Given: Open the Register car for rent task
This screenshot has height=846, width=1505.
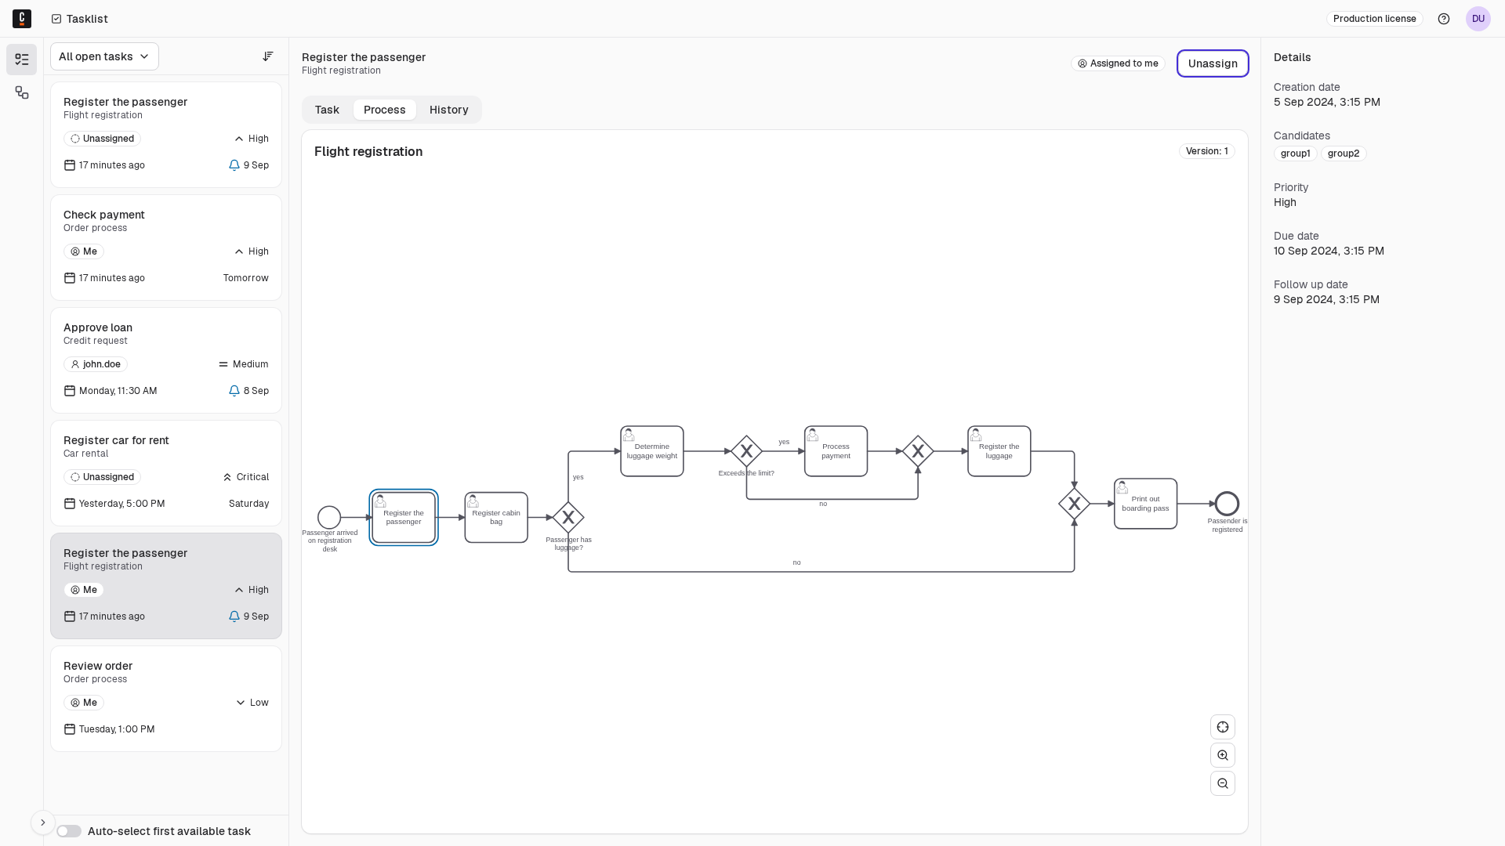Looking at the screenshot, I should point(166,473).
